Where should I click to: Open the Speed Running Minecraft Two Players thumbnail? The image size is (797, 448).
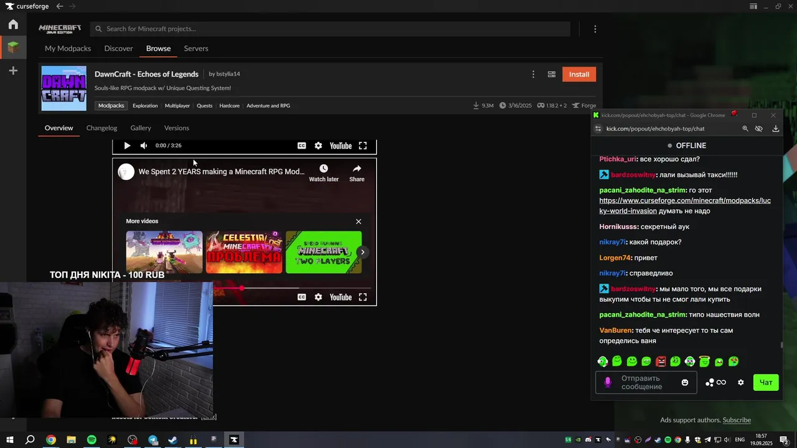[x=324, y=252]
